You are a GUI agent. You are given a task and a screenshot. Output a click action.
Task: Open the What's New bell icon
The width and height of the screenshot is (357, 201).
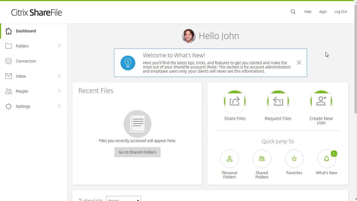click(x=327, y=159)
